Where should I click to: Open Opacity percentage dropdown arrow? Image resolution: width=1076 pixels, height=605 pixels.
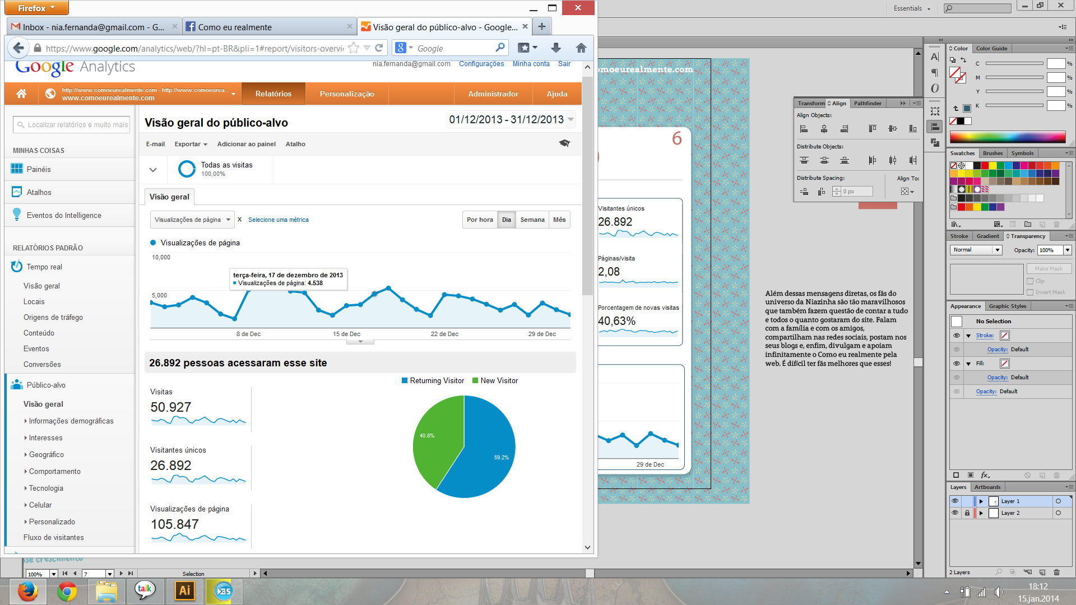click(1068, 250)
